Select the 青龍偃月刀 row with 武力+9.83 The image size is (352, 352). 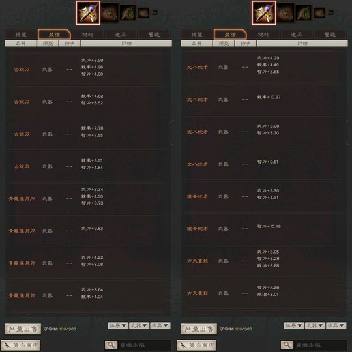pyautogui.click(x=88, y=231)
